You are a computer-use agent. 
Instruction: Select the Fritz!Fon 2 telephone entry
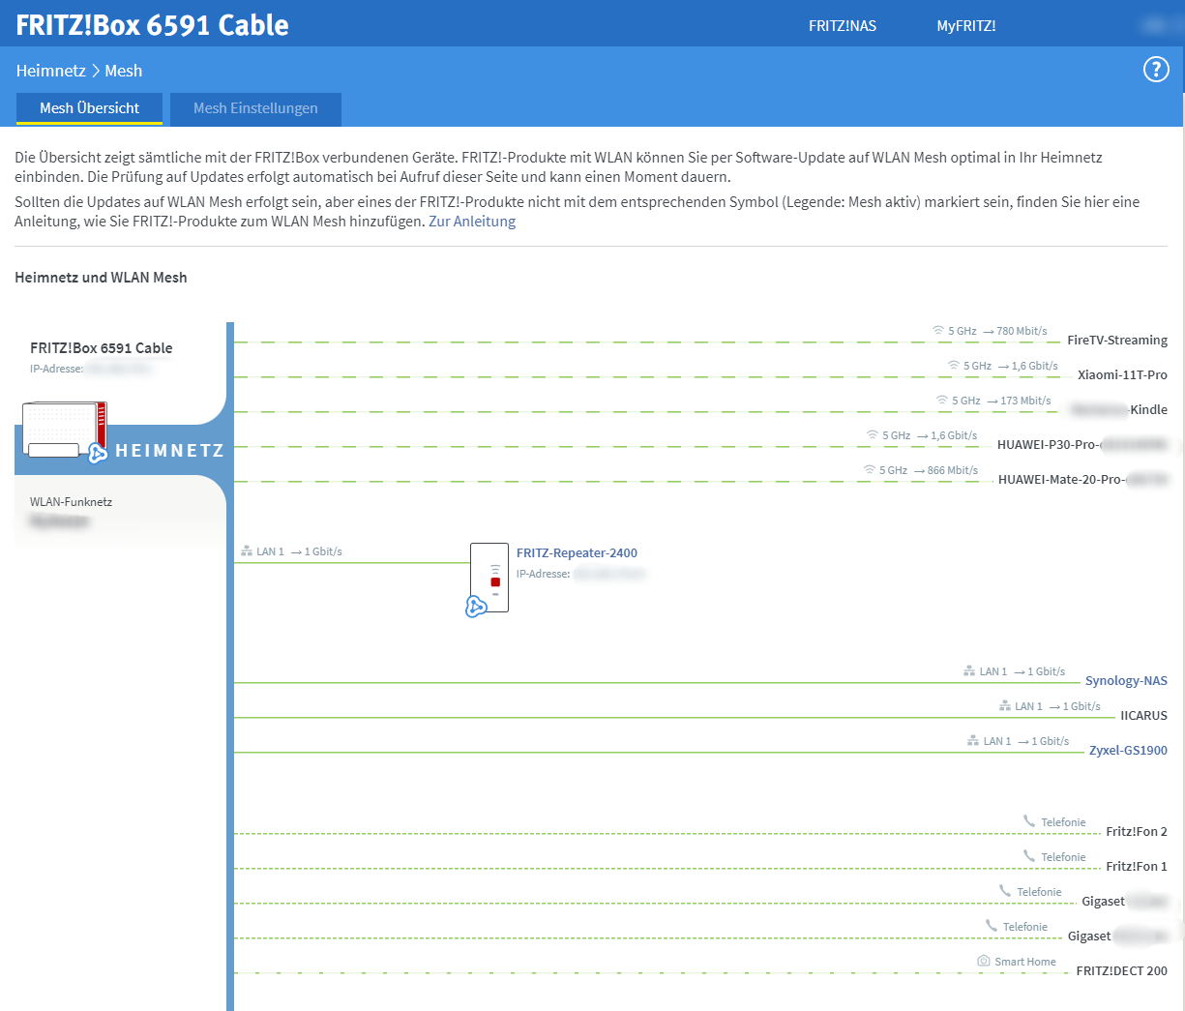(1137, 832)
